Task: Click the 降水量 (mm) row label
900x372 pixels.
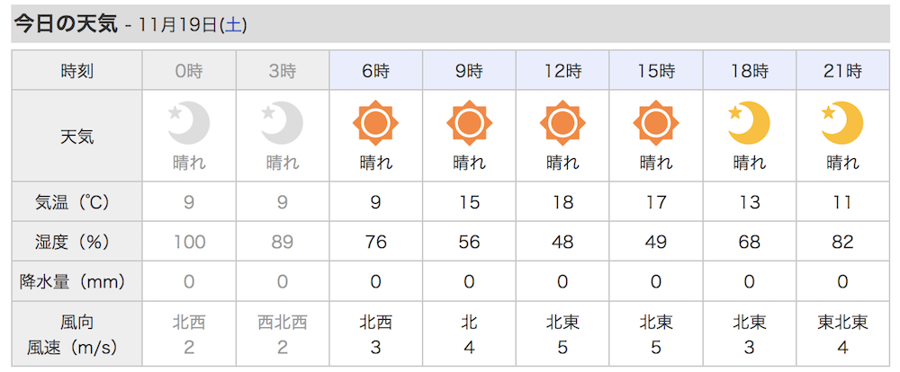Action: [x=76, y=281]
